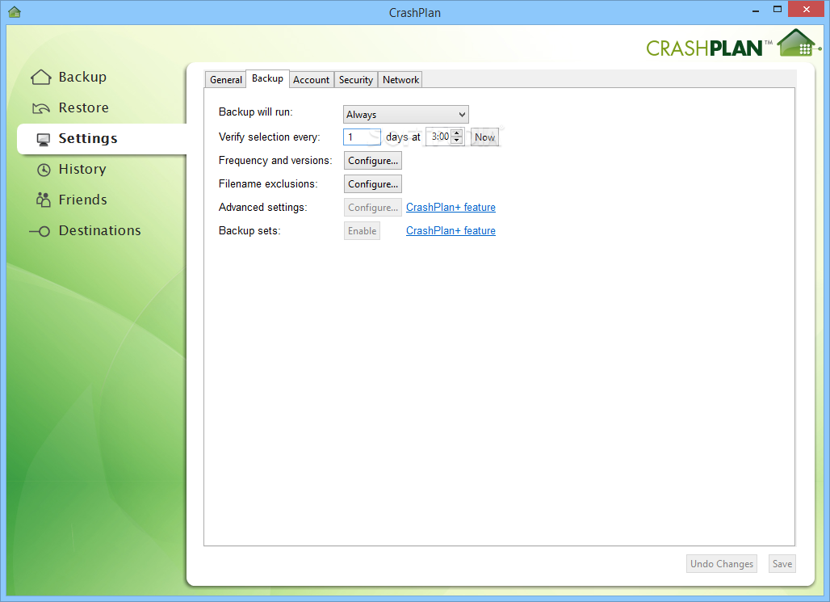Viewport: 830px width, 602px height.
Task: Maximize the CrashPlan window
Action: point(777,9)
